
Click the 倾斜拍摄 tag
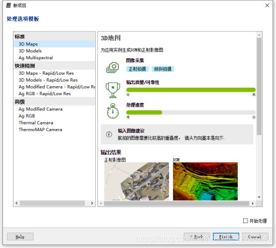pos(163,69)
